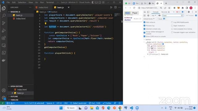The width and height of the screenshot is (198, 111).
Task: Click Prettier in the status bar
Action: (x=107, y=103)
